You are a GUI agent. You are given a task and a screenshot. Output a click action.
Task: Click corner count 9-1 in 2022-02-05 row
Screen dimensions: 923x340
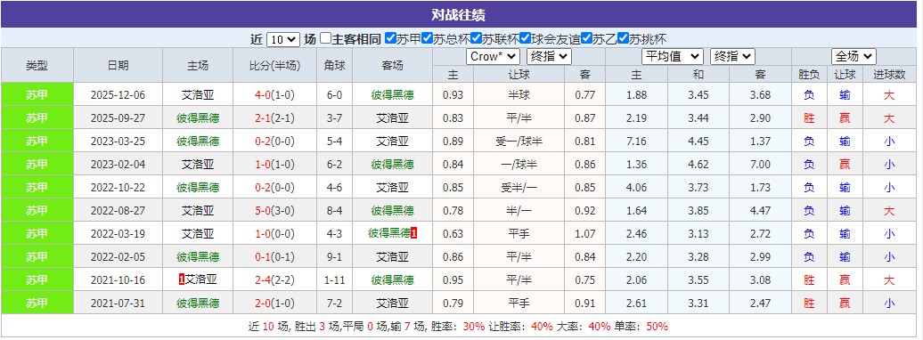click(335, 257)
